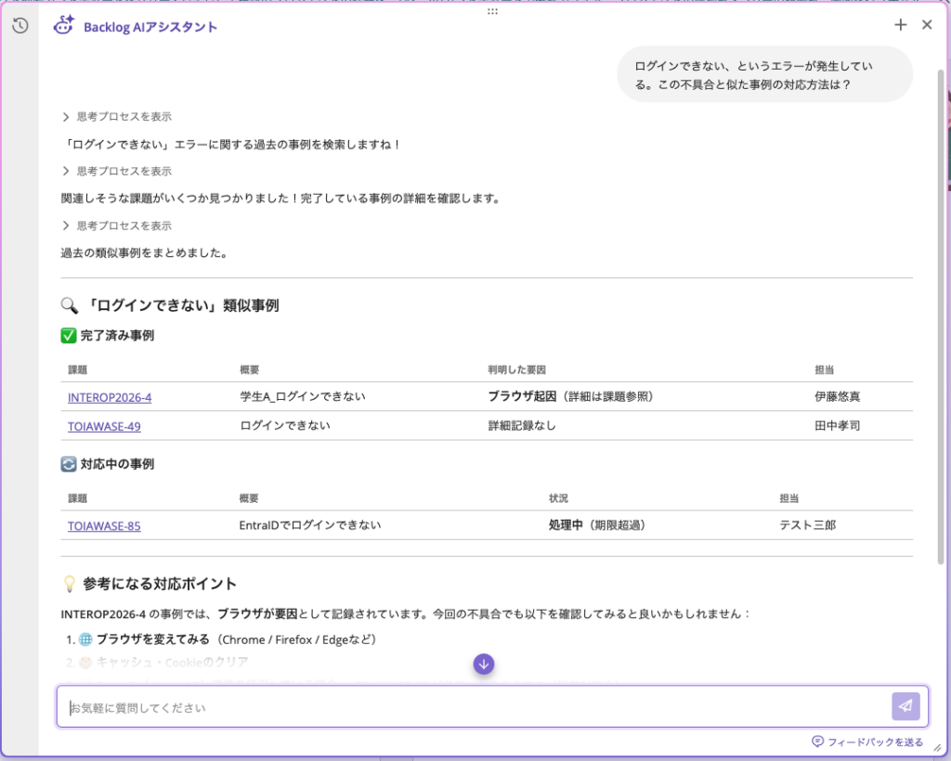Start a new chat with plus icon

[x=900, y=25]
